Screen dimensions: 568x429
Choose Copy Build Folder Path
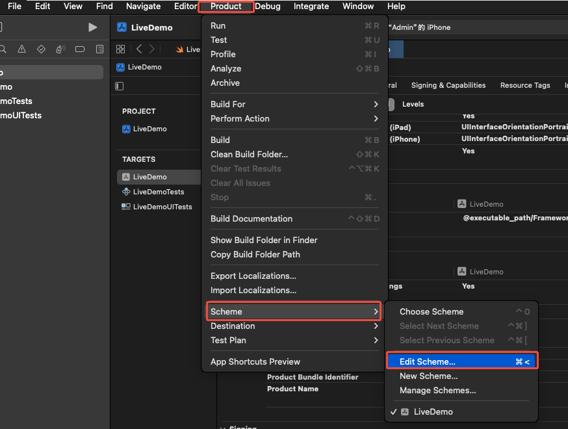(x=294, y=254)
